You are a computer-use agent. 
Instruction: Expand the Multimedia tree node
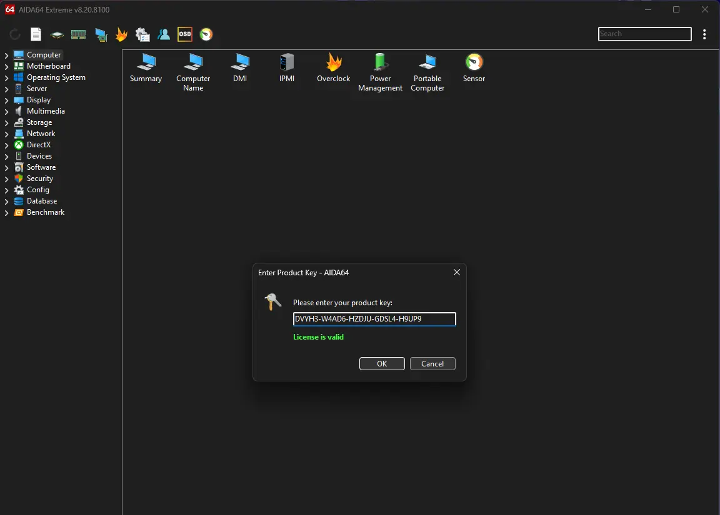(6, 112)
